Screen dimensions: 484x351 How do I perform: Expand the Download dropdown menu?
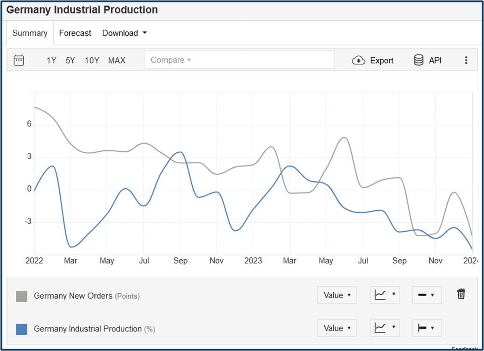(125, 33)
